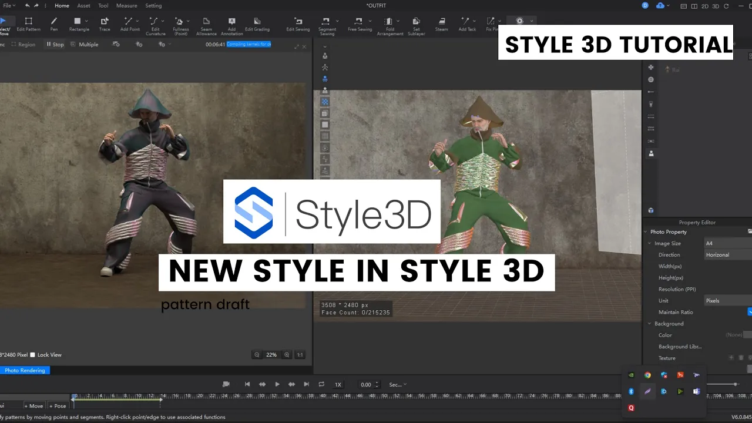The width and height of the screenshot is (752, 423).
Task: Select the Edit Curvature tool
Action: click(x=155, y=26)
